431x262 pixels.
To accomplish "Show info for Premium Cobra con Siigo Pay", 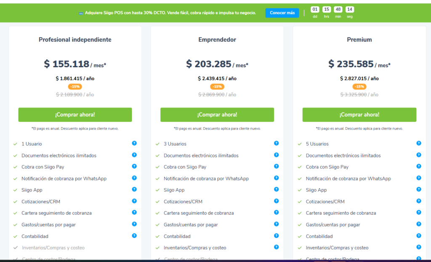I will coord(419,166).
